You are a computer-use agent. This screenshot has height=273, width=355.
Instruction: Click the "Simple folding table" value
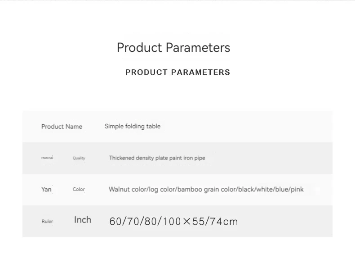point(133,126)
